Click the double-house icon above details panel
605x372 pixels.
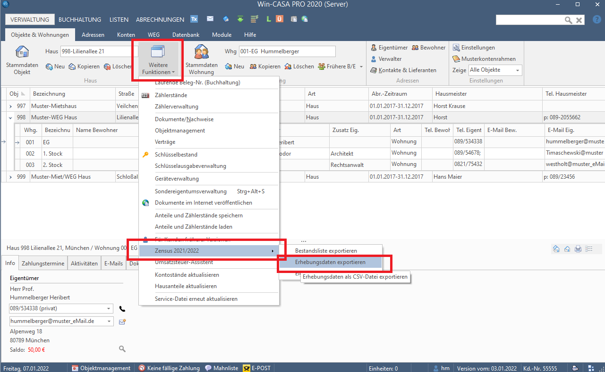tap(556, 249)
